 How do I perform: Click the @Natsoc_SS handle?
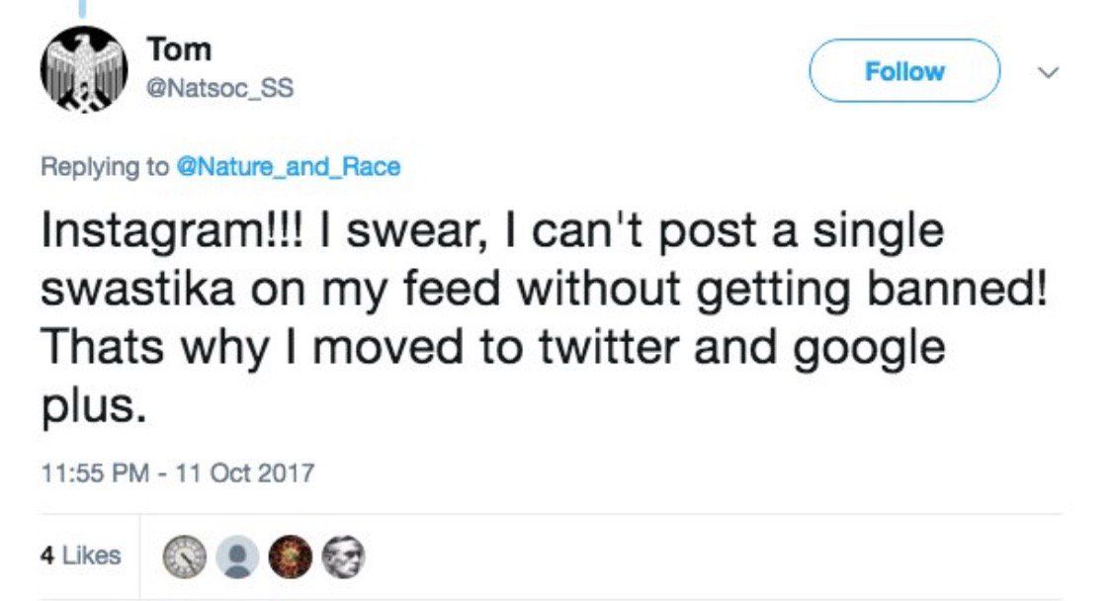(x=219, y=89)
